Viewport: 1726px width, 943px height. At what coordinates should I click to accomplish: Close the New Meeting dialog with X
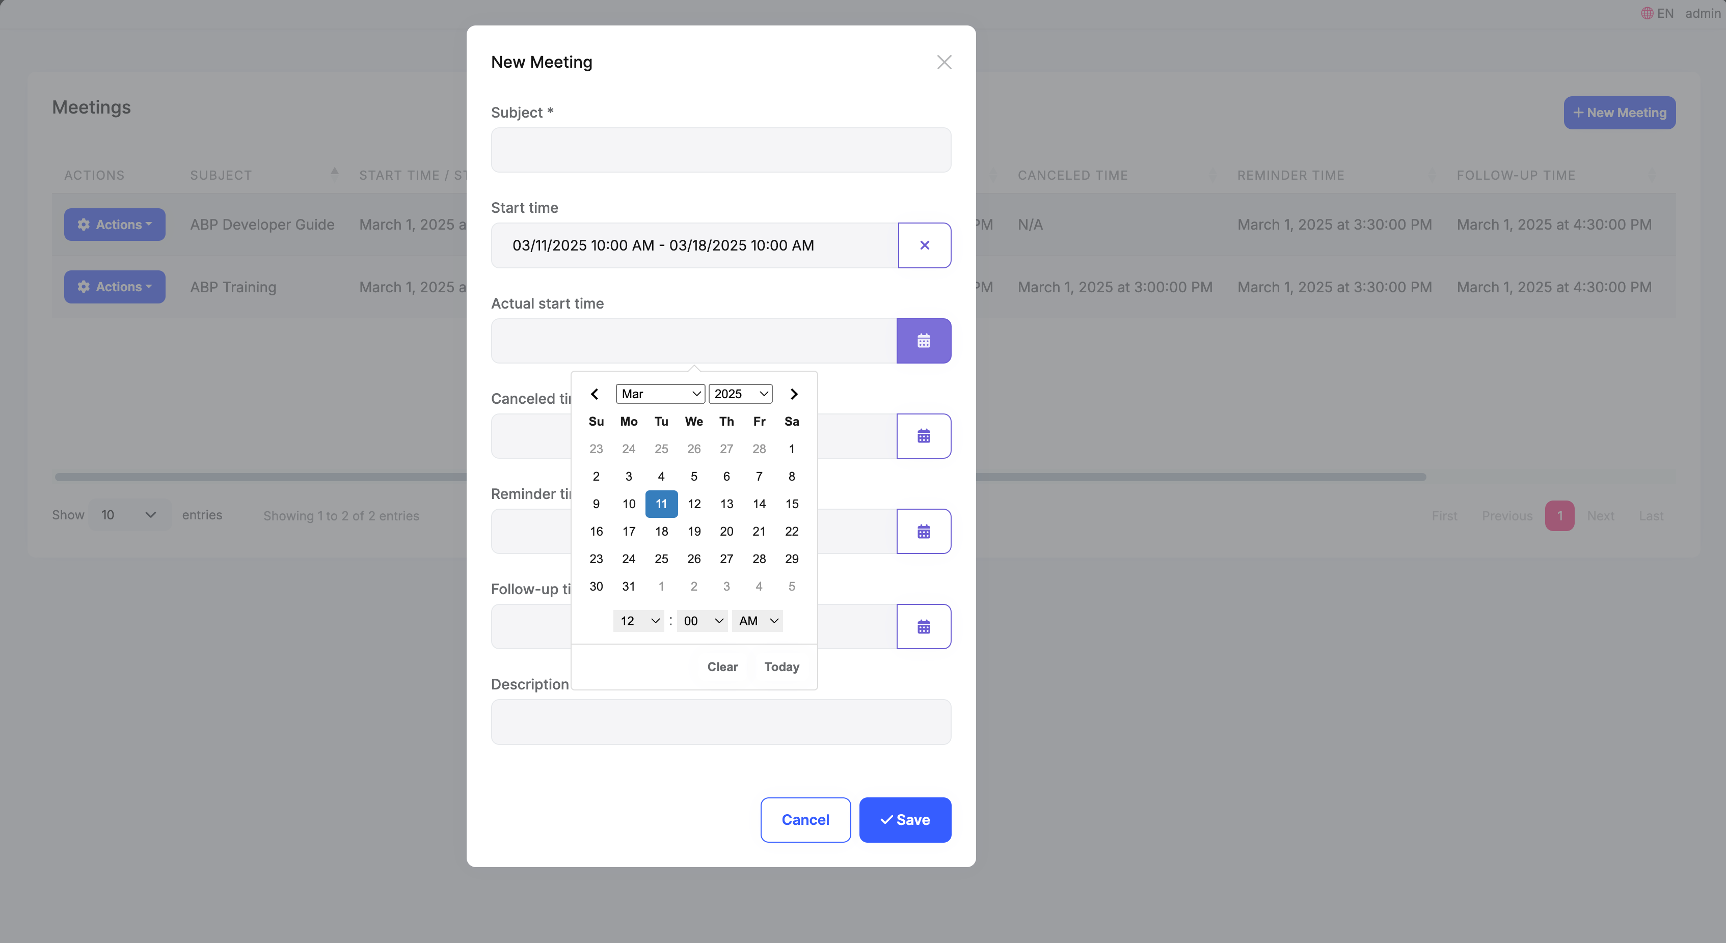point(943,62)
